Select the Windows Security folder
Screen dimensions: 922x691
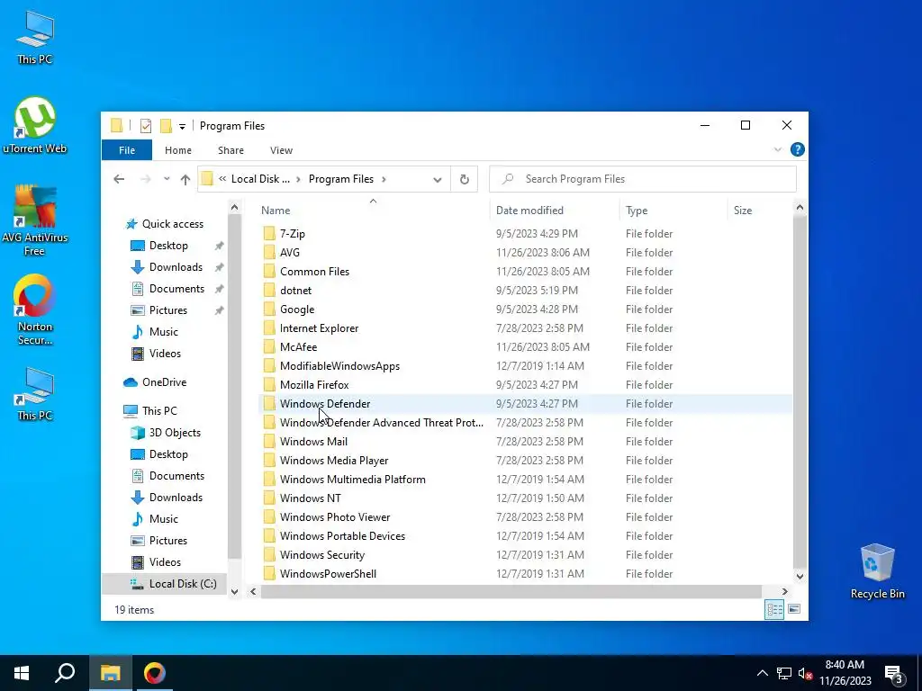[525, 555]
